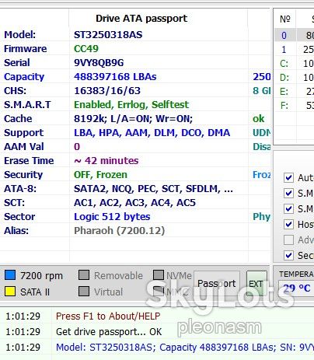Click the yellow SATA II indicator

10,292
